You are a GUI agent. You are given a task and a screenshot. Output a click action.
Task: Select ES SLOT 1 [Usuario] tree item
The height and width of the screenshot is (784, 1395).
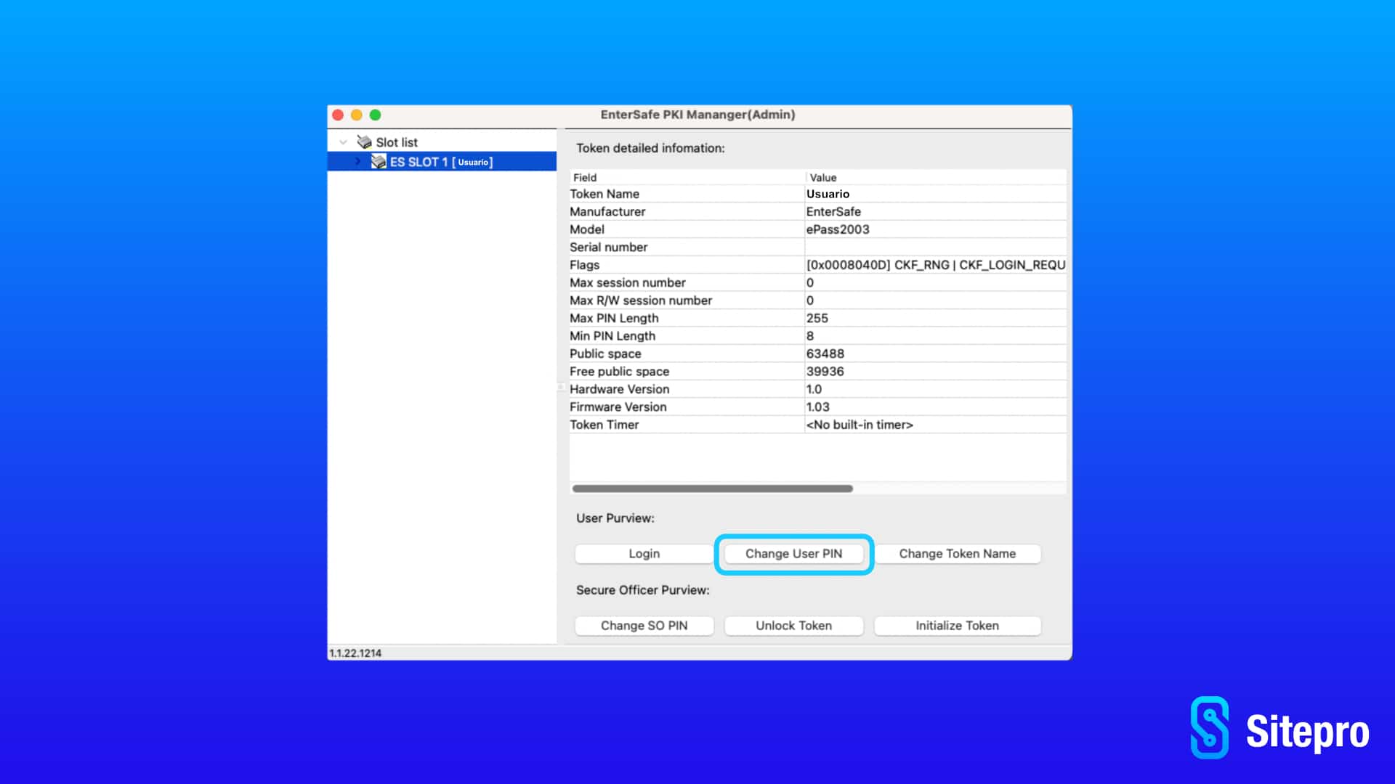pos(442,161)
